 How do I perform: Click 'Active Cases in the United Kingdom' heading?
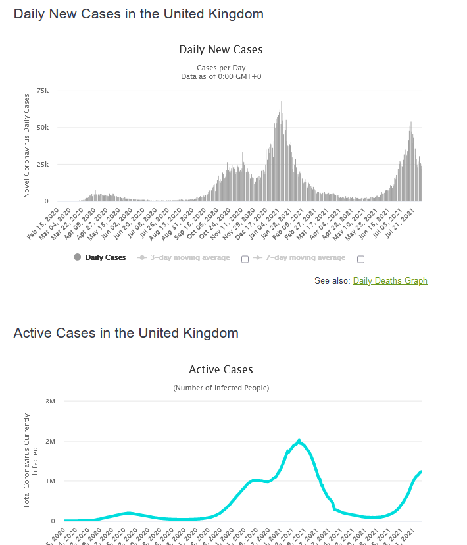pyautogui.click(x=126, y=333)
